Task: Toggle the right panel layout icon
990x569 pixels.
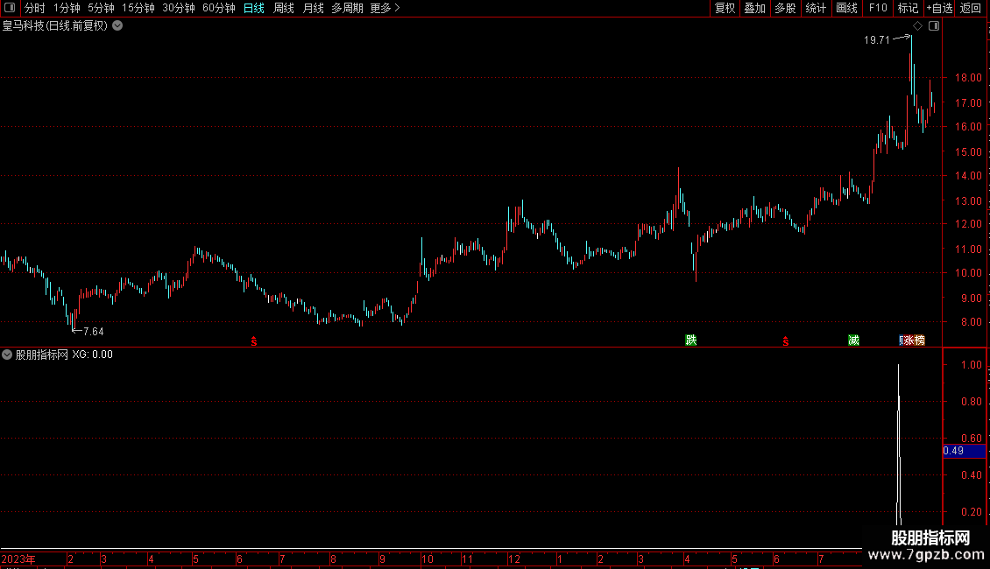Action: tap(934, 26)
